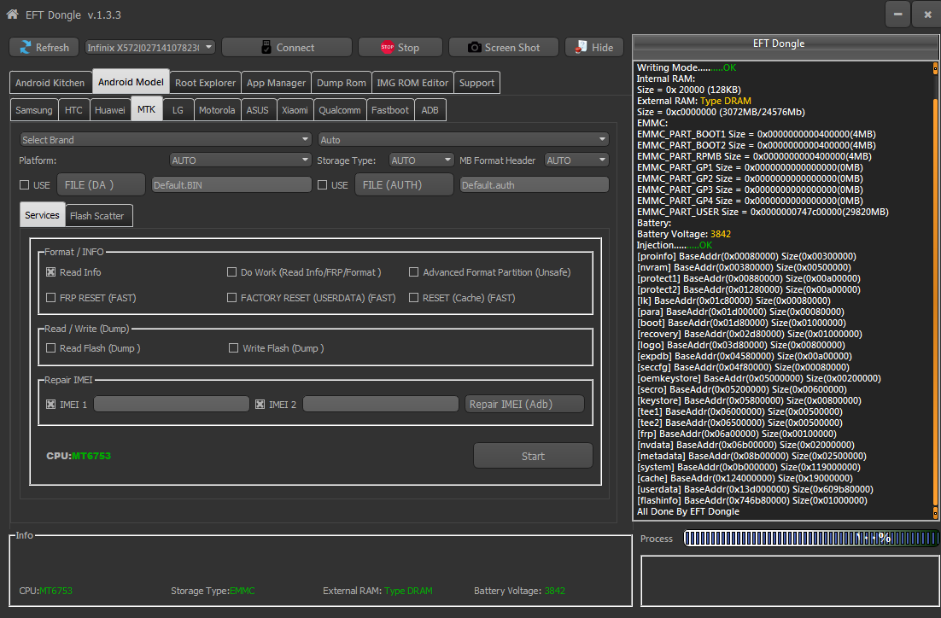The height and width of the screenshot is (618, 941).
Task: Open the App Manager tab
Action: click(276, 83)
